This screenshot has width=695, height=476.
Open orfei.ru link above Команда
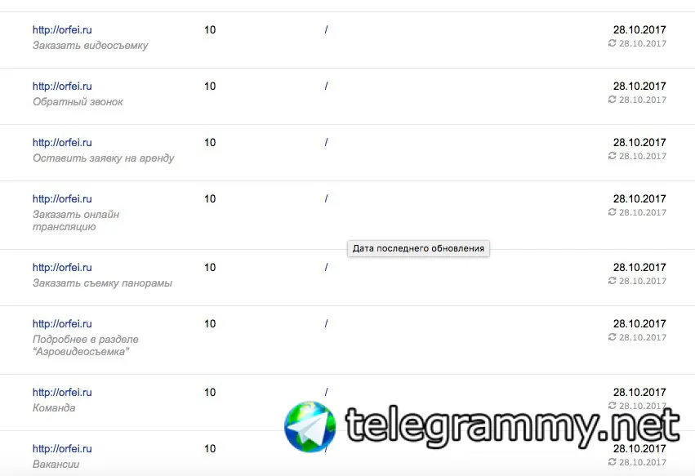tap(62, 392)
